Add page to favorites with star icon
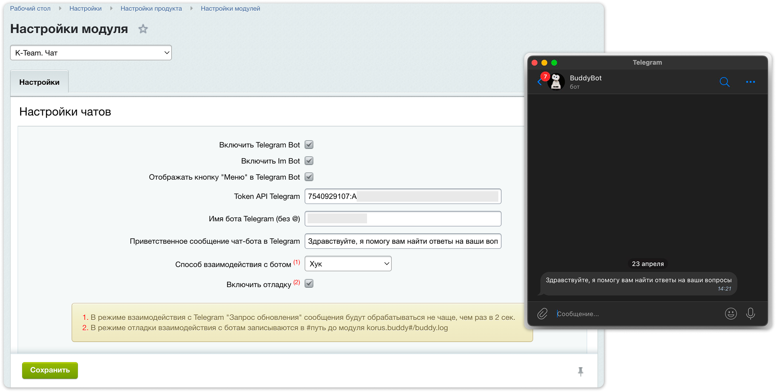 pyautogui.click(x=143, y=29)
